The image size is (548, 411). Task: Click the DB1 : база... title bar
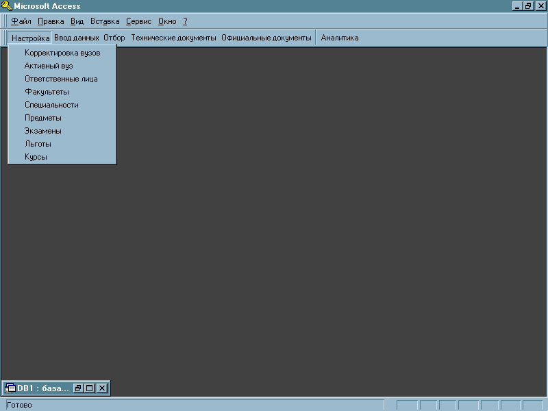(43, 388)
